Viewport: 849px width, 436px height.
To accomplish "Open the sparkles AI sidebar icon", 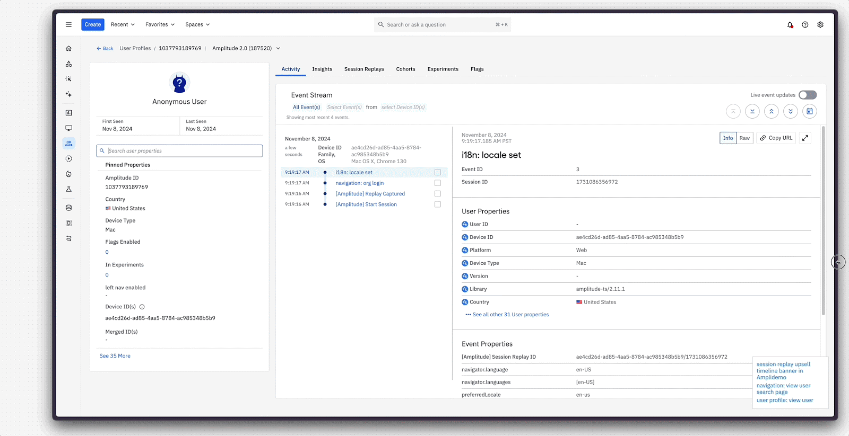I will (x=68, y=94).
